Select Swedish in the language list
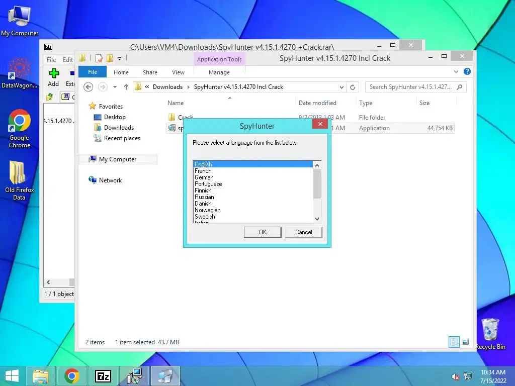The height and width of the screenshot is (386, 515). (253, 217)
